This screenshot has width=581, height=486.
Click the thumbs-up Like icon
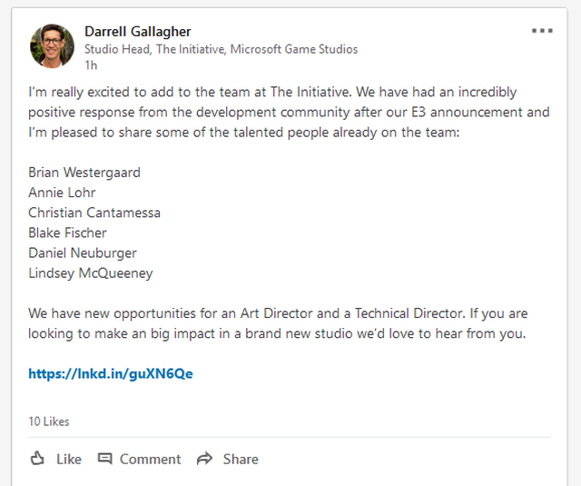[37, 459]
